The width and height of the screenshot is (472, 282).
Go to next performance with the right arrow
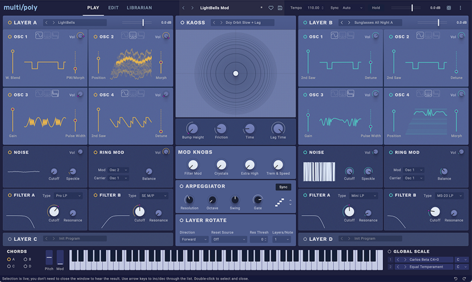click(x=193, y=8)
